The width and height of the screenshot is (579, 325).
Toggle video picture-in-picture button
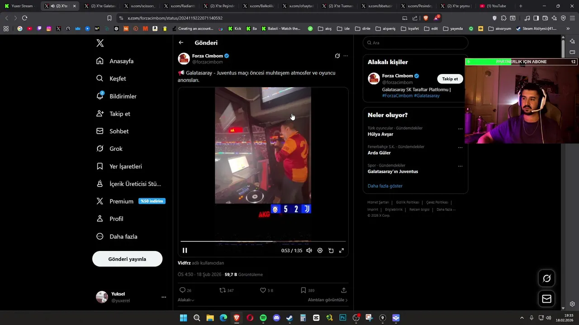click(331, 251)
